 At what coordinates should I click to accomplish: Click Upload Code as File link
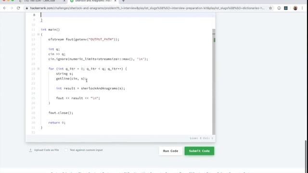[46, 150]
